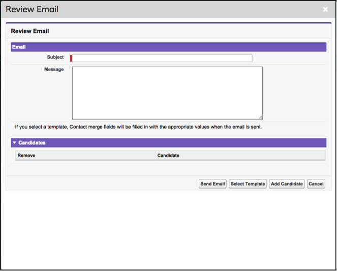The height and width of the screenshot is (271, 337).
Task: Click the Subject input field
Action: tap(162, 58)
